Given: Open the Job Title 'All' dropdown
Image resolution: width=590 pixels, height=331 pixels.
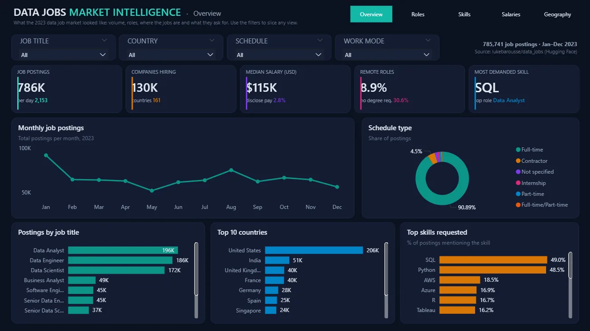Looking at the screenshot, I should [64, 55].
